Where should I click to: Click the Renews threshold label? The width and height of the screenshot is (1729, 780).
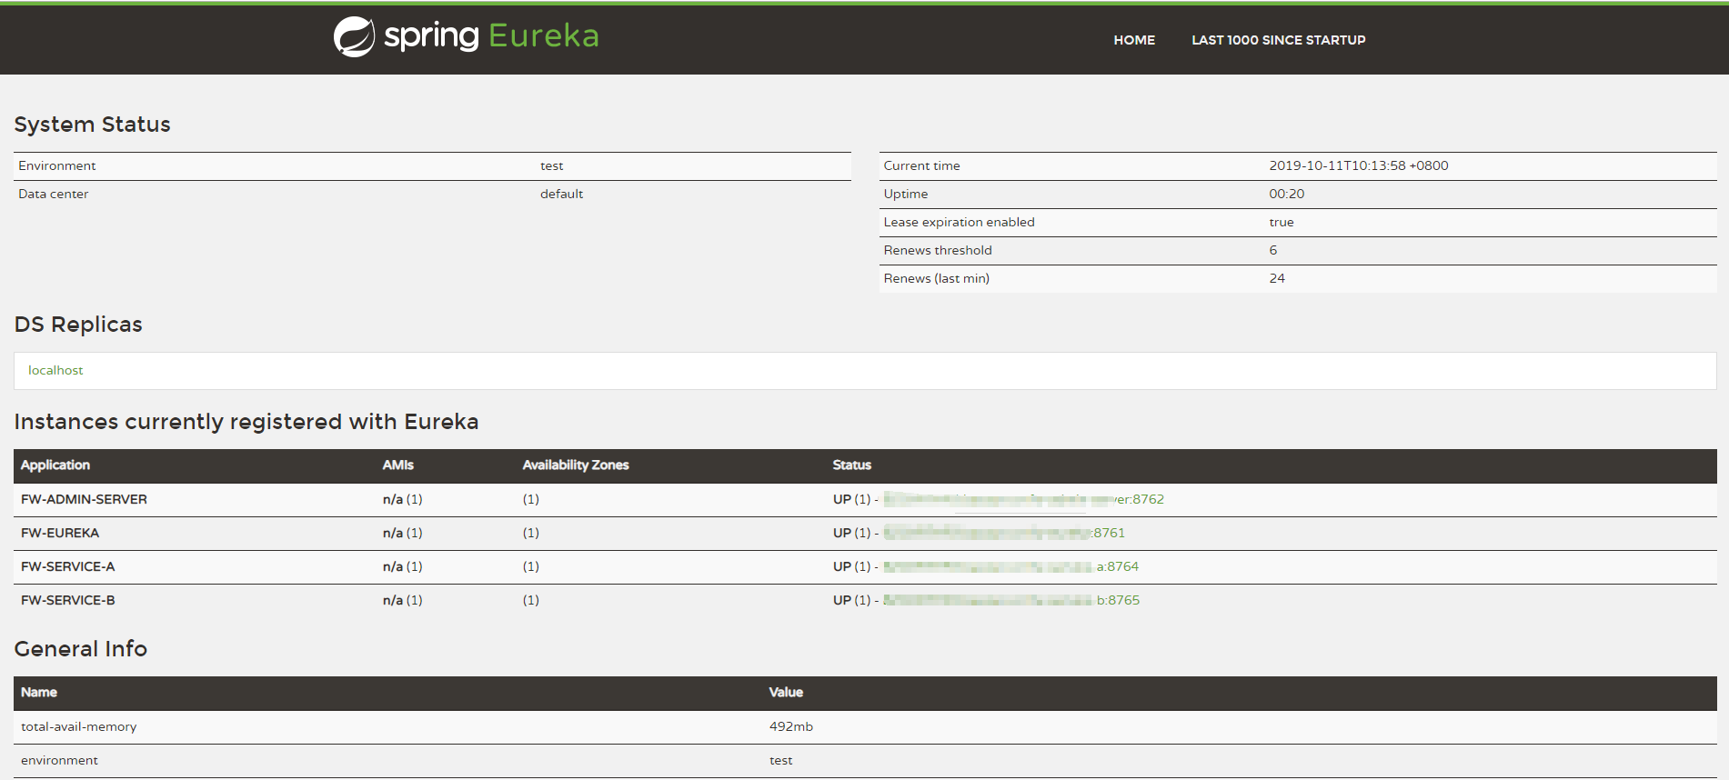coord(937,250)
